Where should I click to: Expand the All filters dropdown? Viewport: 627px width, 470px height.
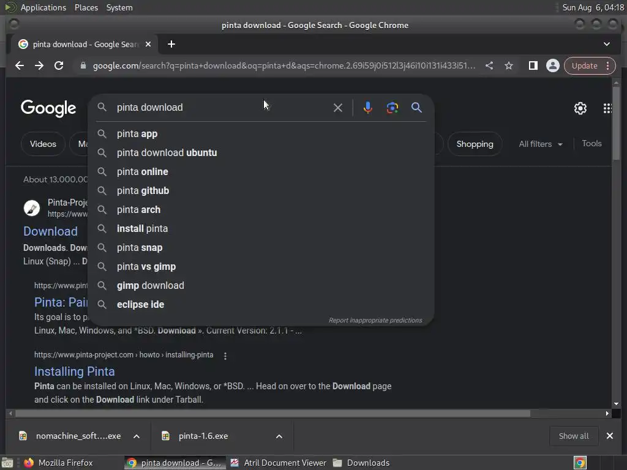tap(541, 144)
